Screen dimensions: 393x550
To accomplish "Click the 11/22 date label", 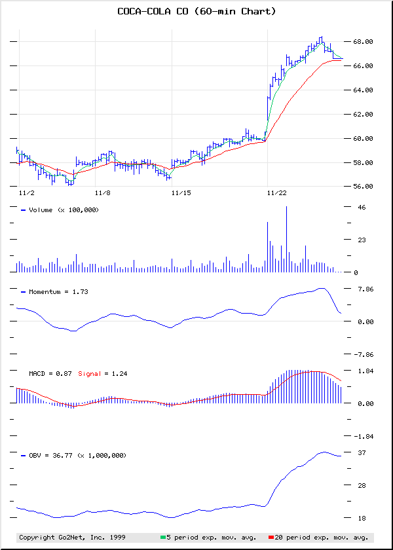I will tap(276, 193).
